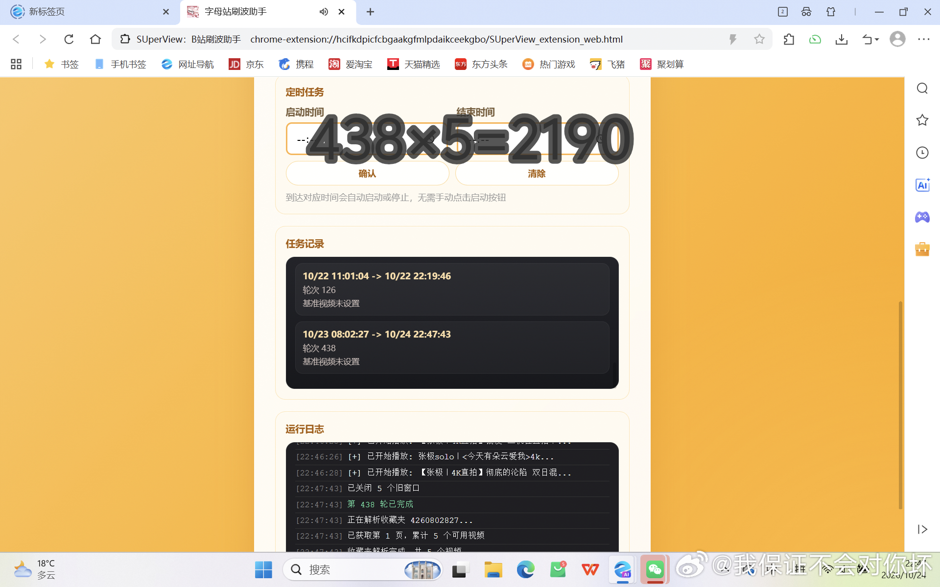940x587 pixels.
Task: Open the sidebar favorites star icon
Action: (922, 120)
